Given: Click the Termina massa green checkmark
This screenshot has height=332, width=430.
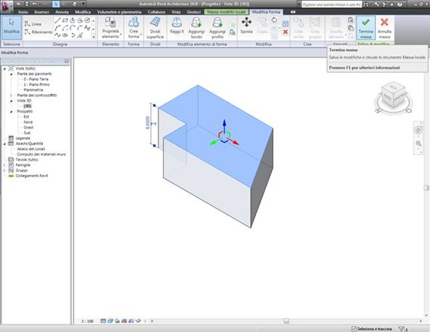Looking at the screenshot, I should click(x=366, y=28).
